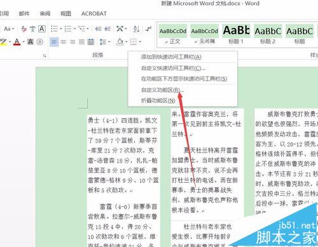This screenshot has width=318, height=247.
Task: Expand the Borders dropdown arrow
Action: click(x=140, y=42)
